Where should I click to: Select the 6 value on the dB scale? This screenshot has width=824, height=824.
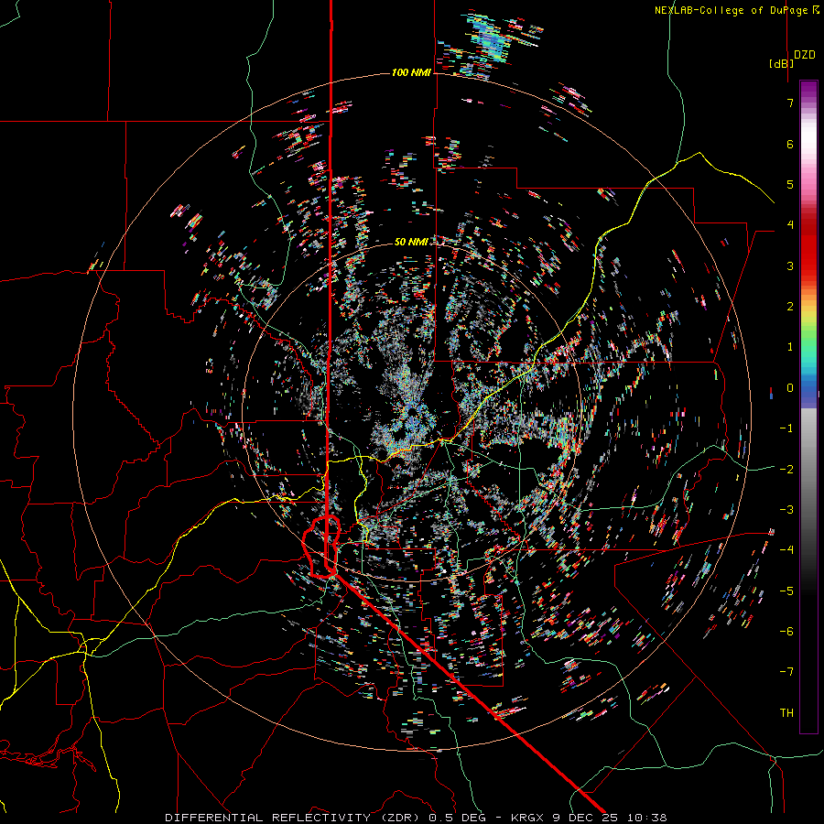pyautogui.click(x=790, y=144)
